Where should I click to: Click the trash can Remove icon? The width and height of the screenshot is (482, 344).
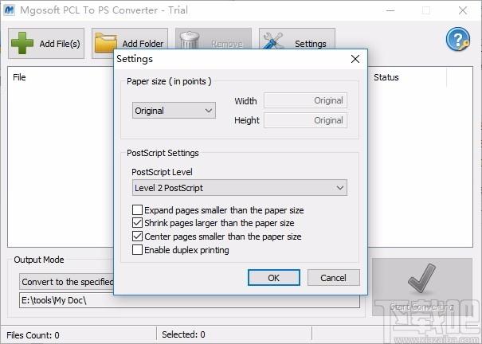coord(190,41)
